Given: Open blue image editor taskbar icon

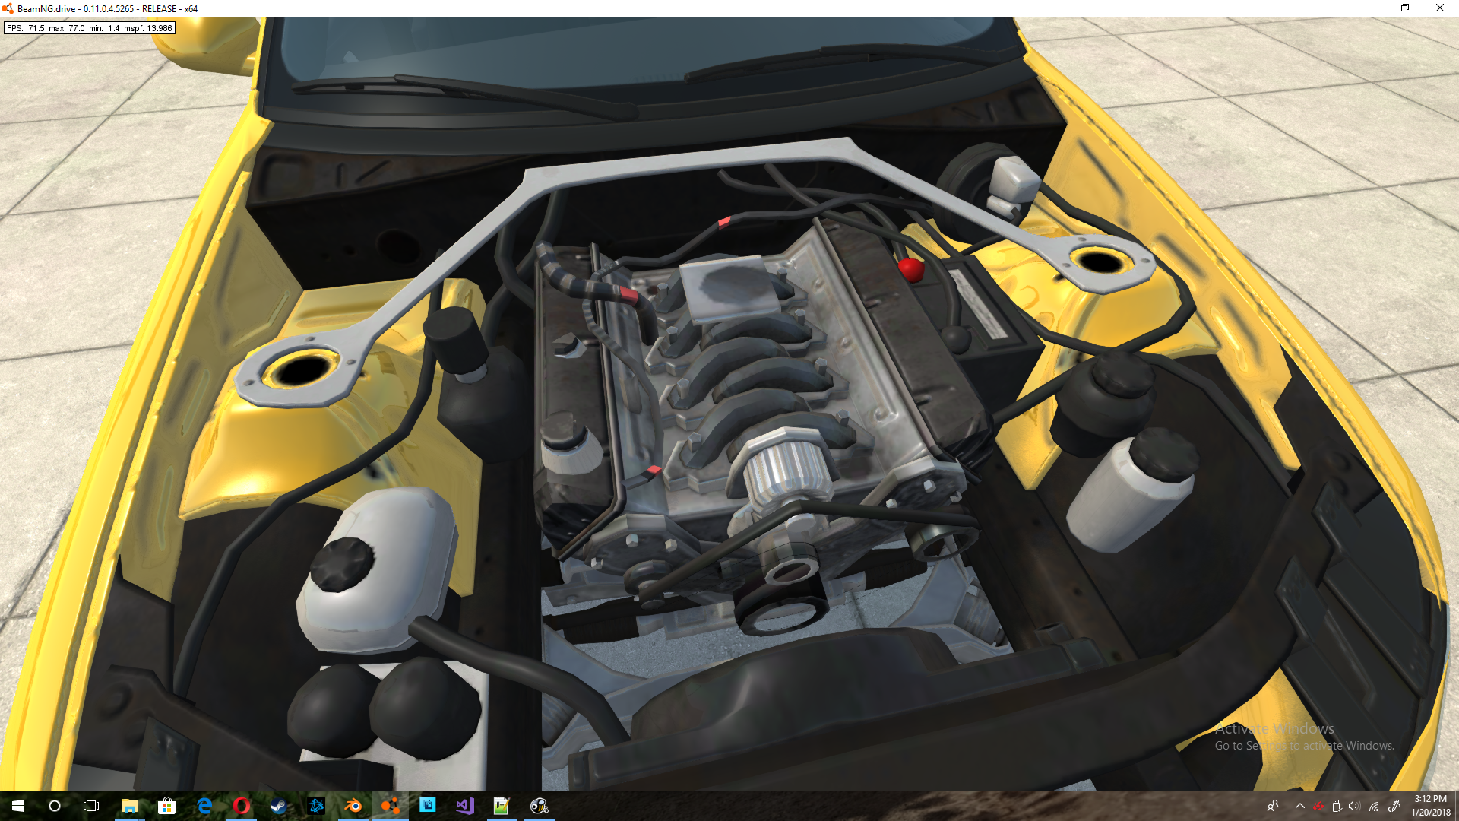Looking at the screenshot, I should (428, 806).
